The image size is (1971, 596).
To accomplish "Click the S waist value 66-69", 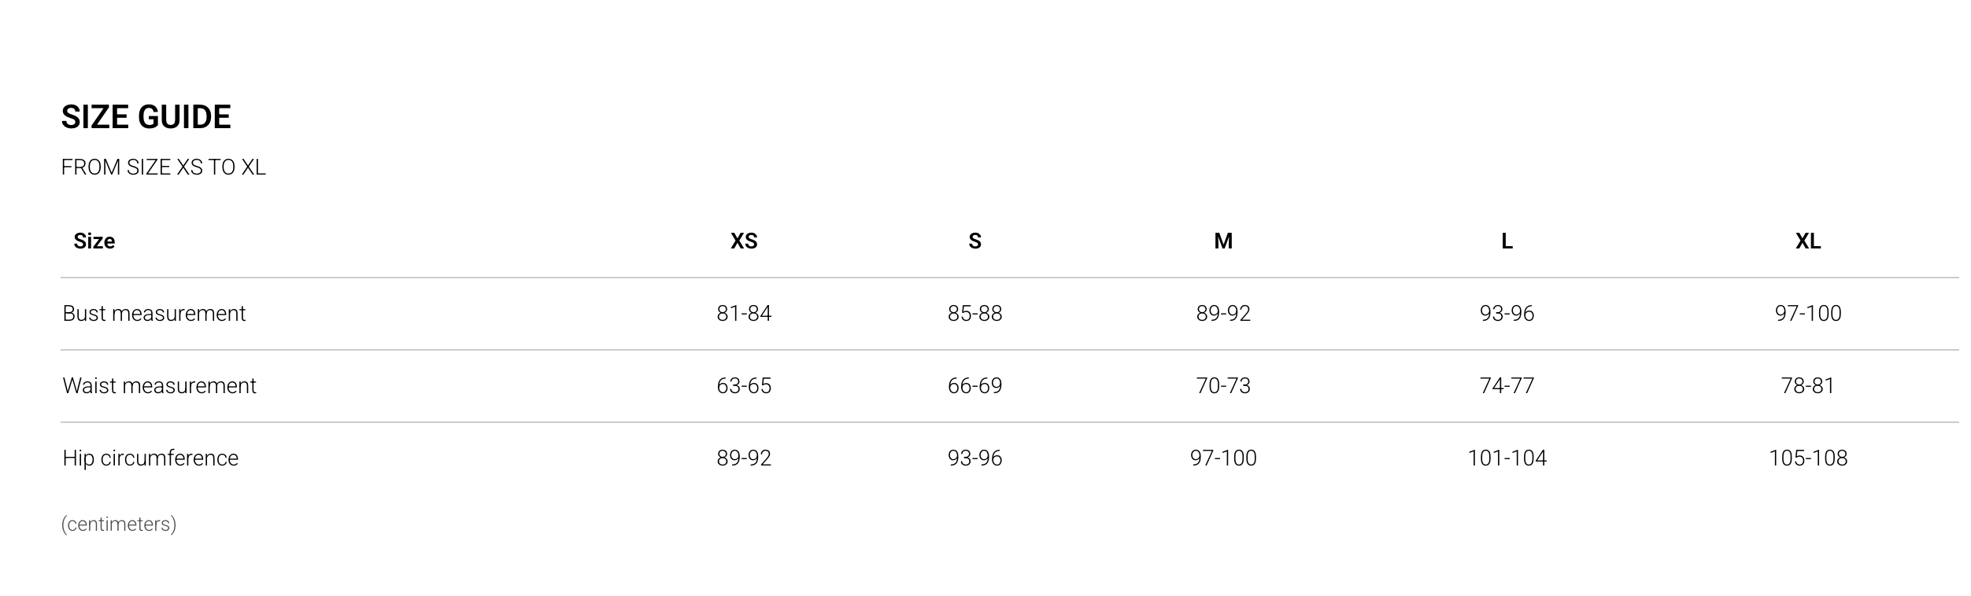I will (974, 385).
